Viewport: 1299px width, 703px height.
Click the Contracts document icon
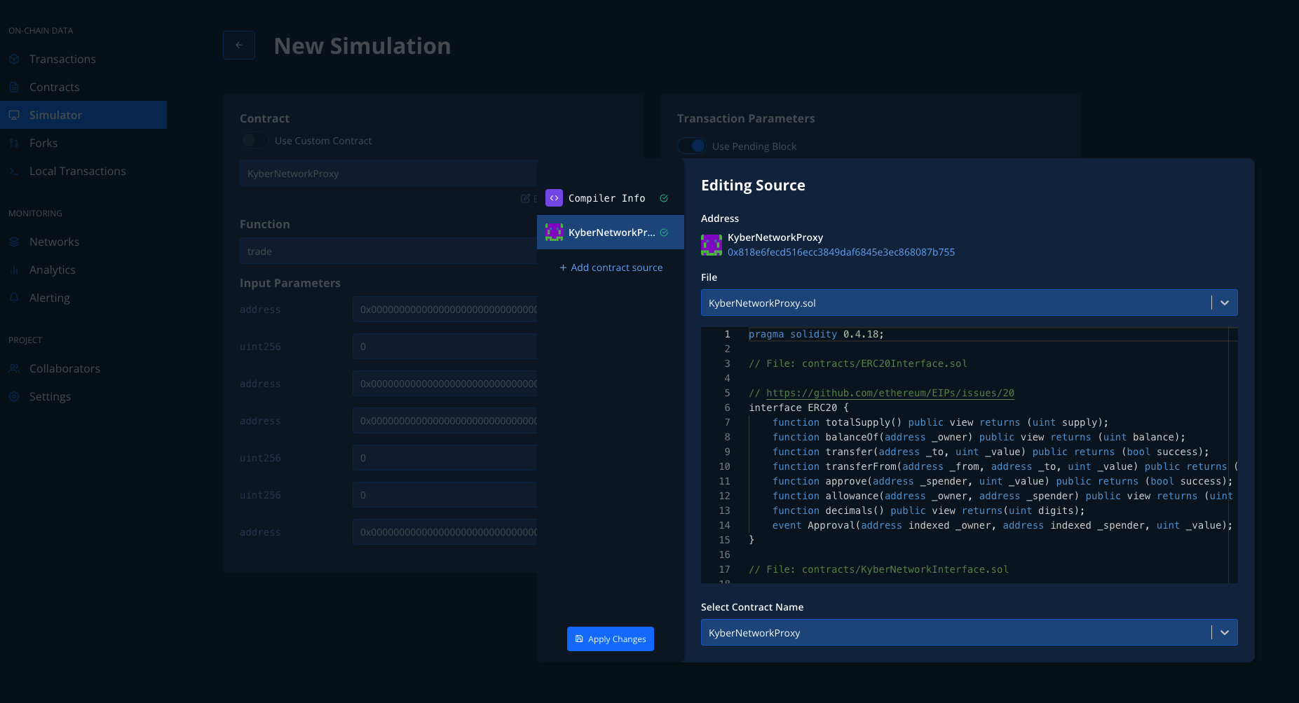pyautogui.click(x=14, y=87)
